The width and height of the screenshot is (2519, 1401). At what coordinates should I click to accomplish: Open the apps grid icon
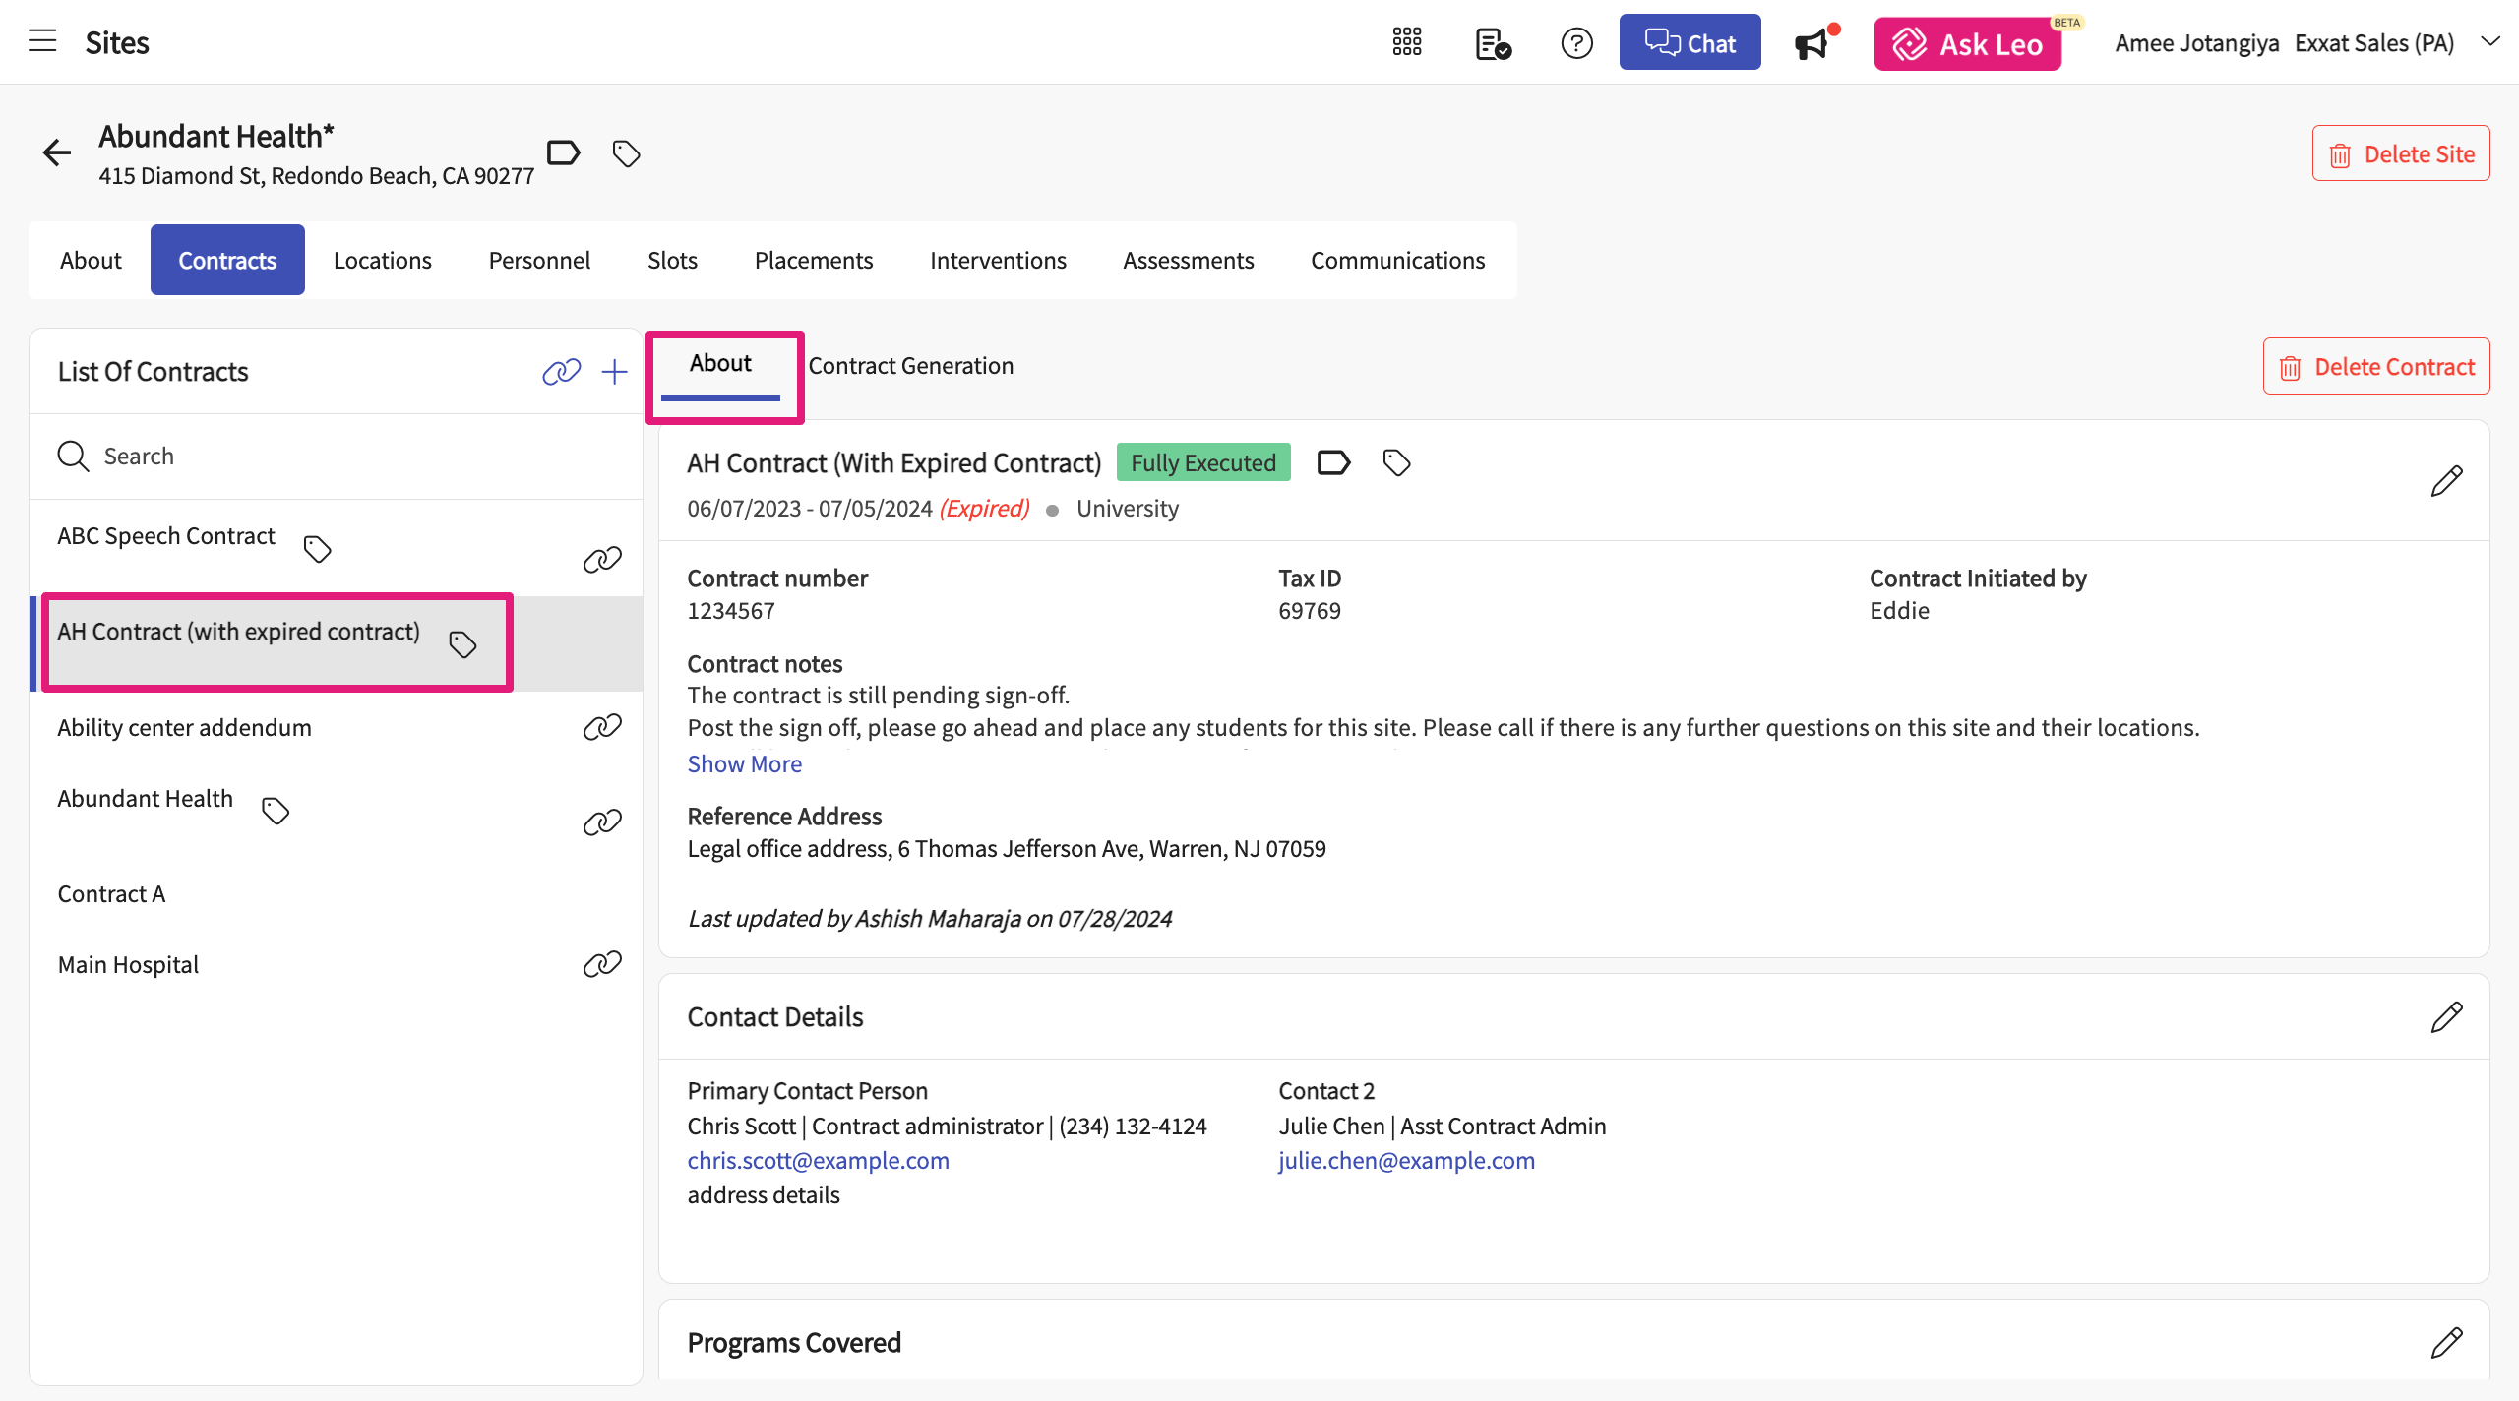pos(1406,42)
